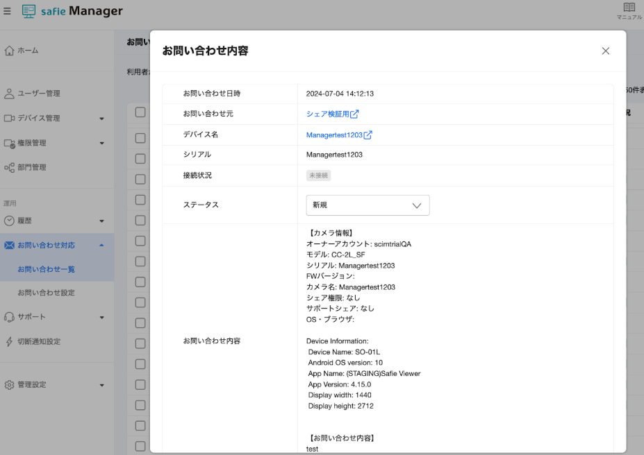
Task: Click the hamburger menu icon at top left
Action: click(8, 10)
